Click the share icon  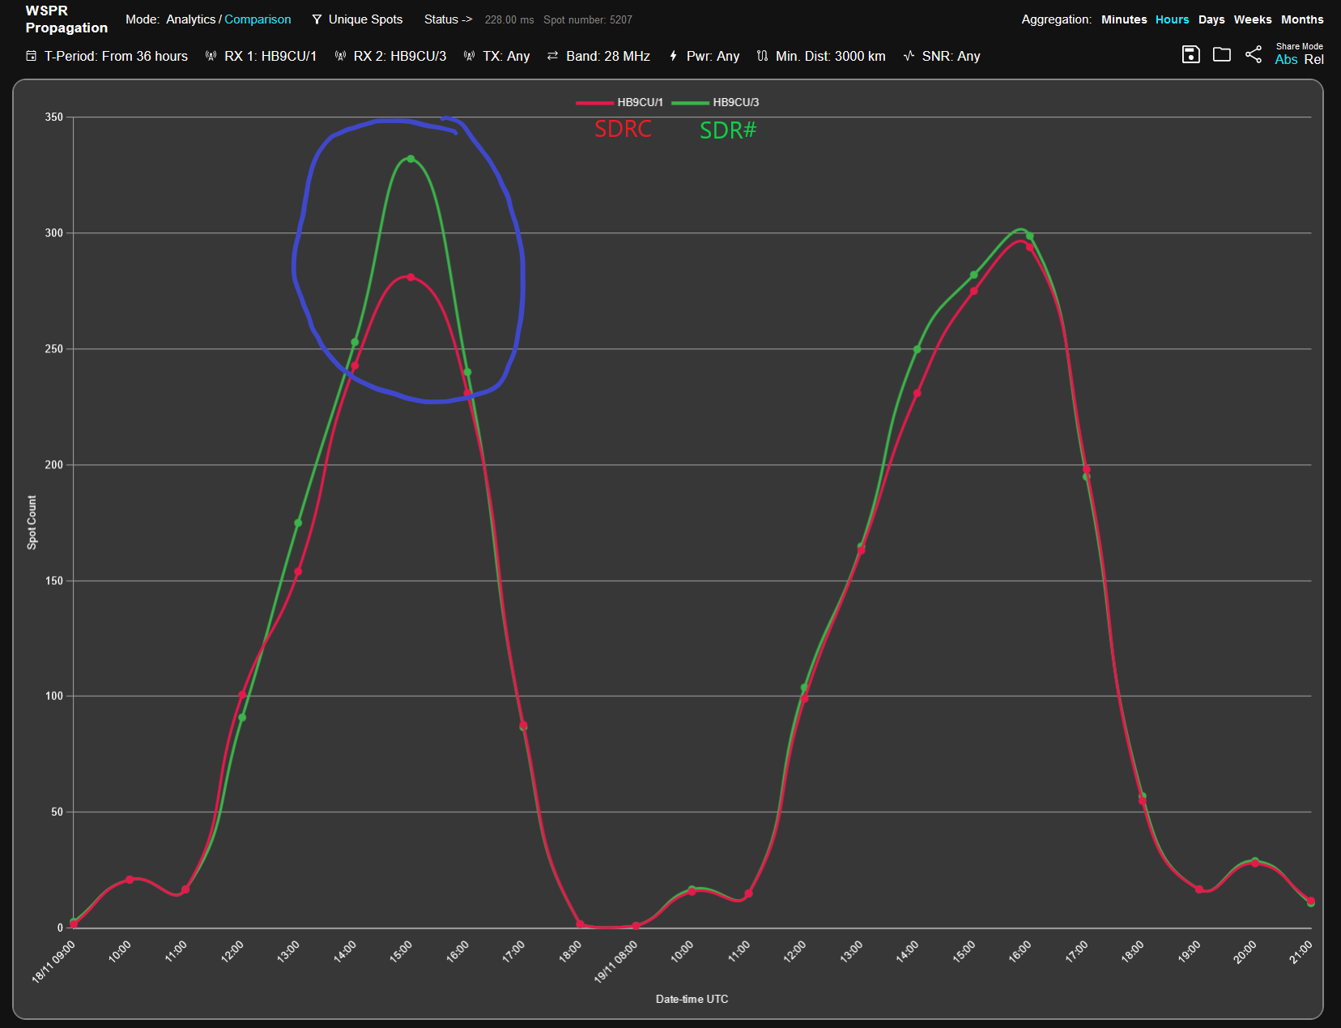(x=1254, y=54)
